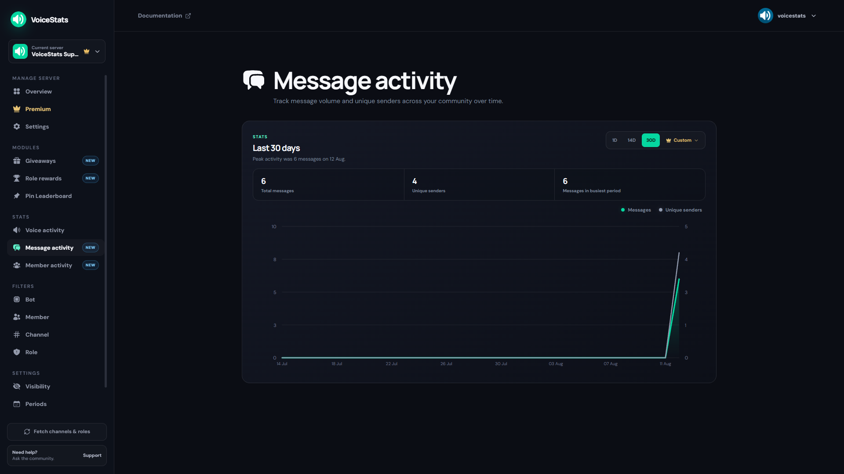Click the crown icon on Custom range
The width and height of the screenshot is (844, 474).
tap(669, 140)
